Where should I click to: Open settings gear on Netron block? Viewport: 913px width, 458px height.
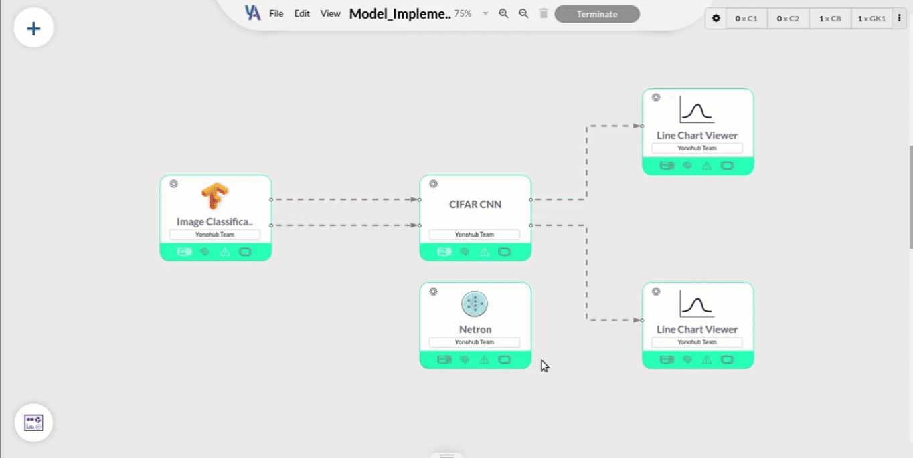[433, 291]
